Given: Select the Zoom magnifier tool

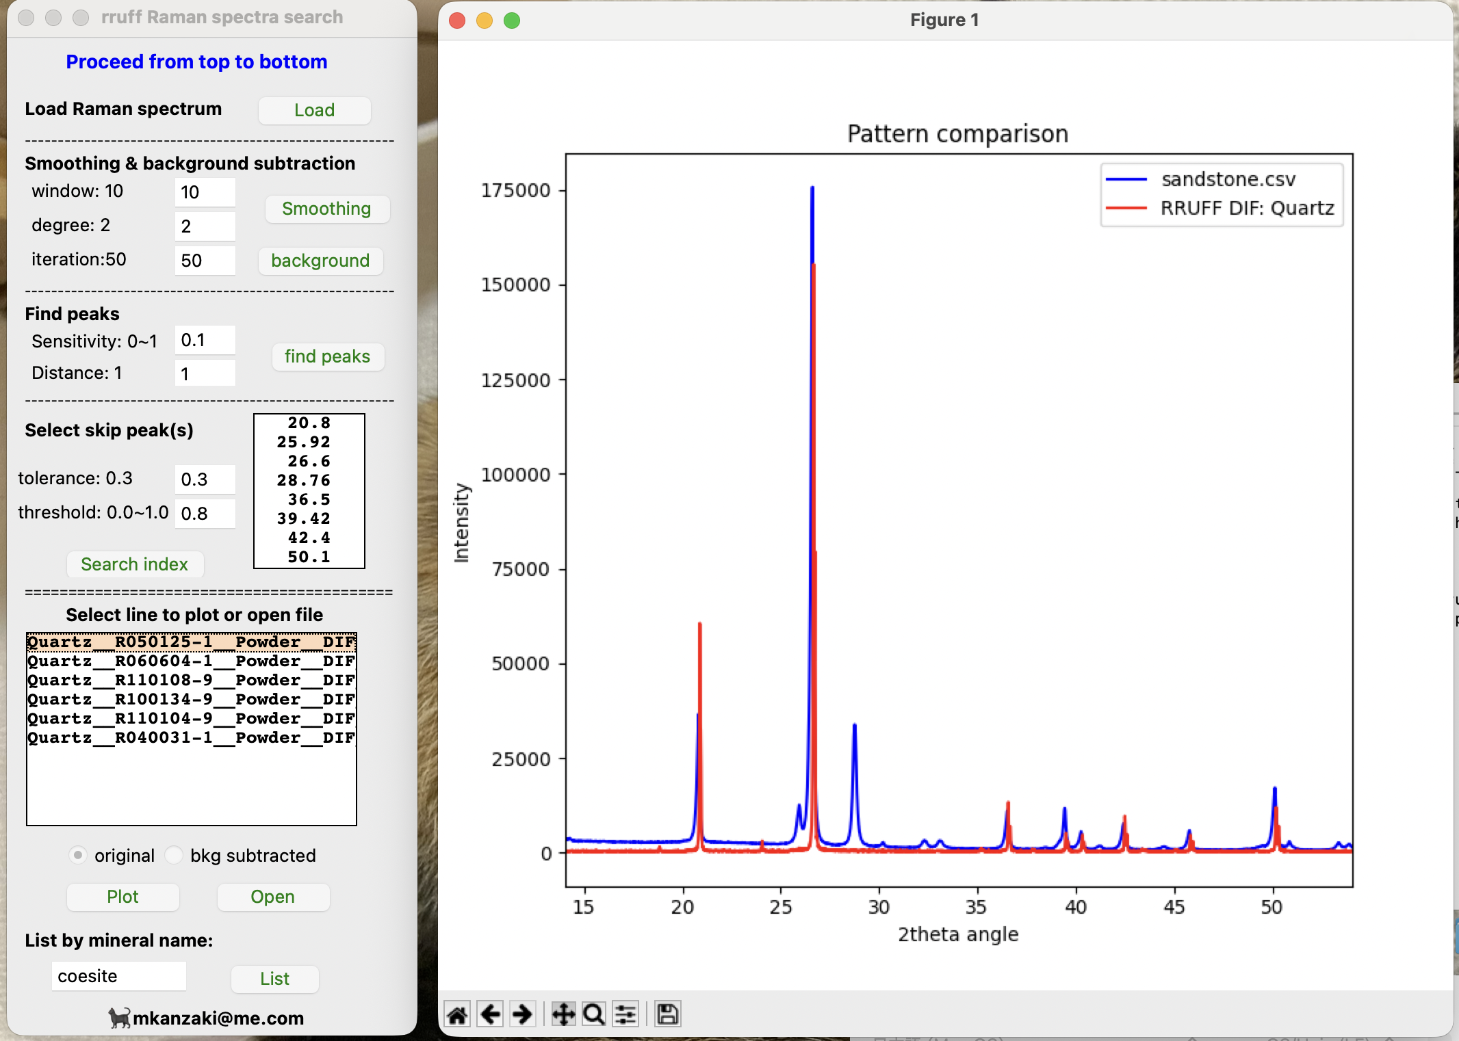Looking at the screenshot, I should 593,1014.
